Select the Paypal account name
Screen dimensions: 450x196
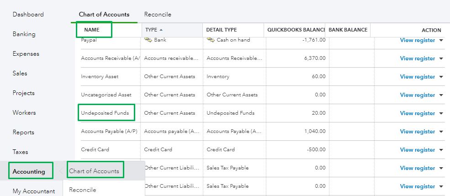(x=89, y=40)
